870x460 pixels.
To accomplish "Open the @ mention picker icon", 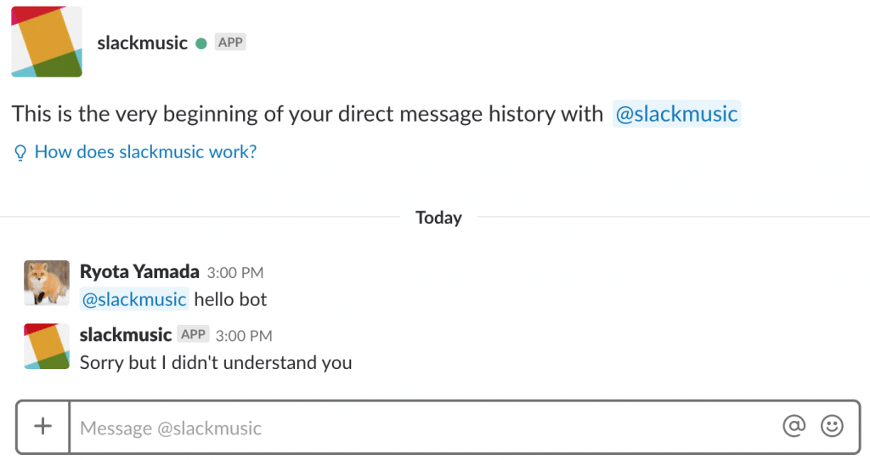I will click(x=794, y=426).
